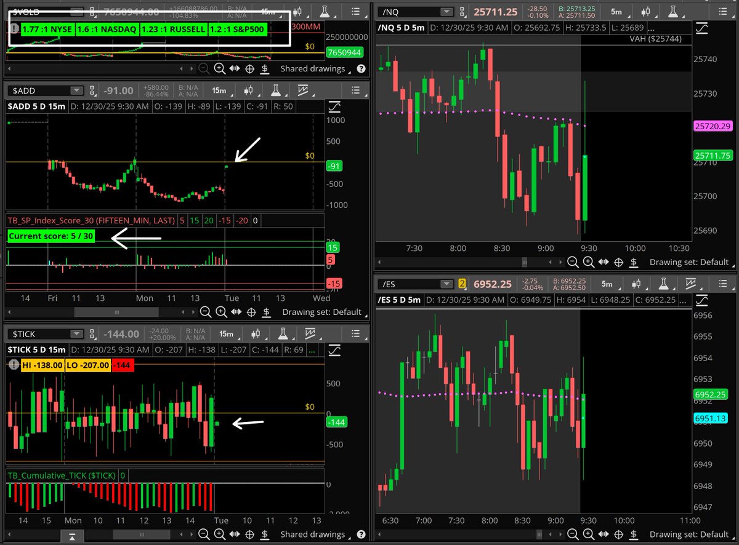Open $TICK chart candlestick style menu
Viewport: 739px width, 545px height.
coord(257,334)
